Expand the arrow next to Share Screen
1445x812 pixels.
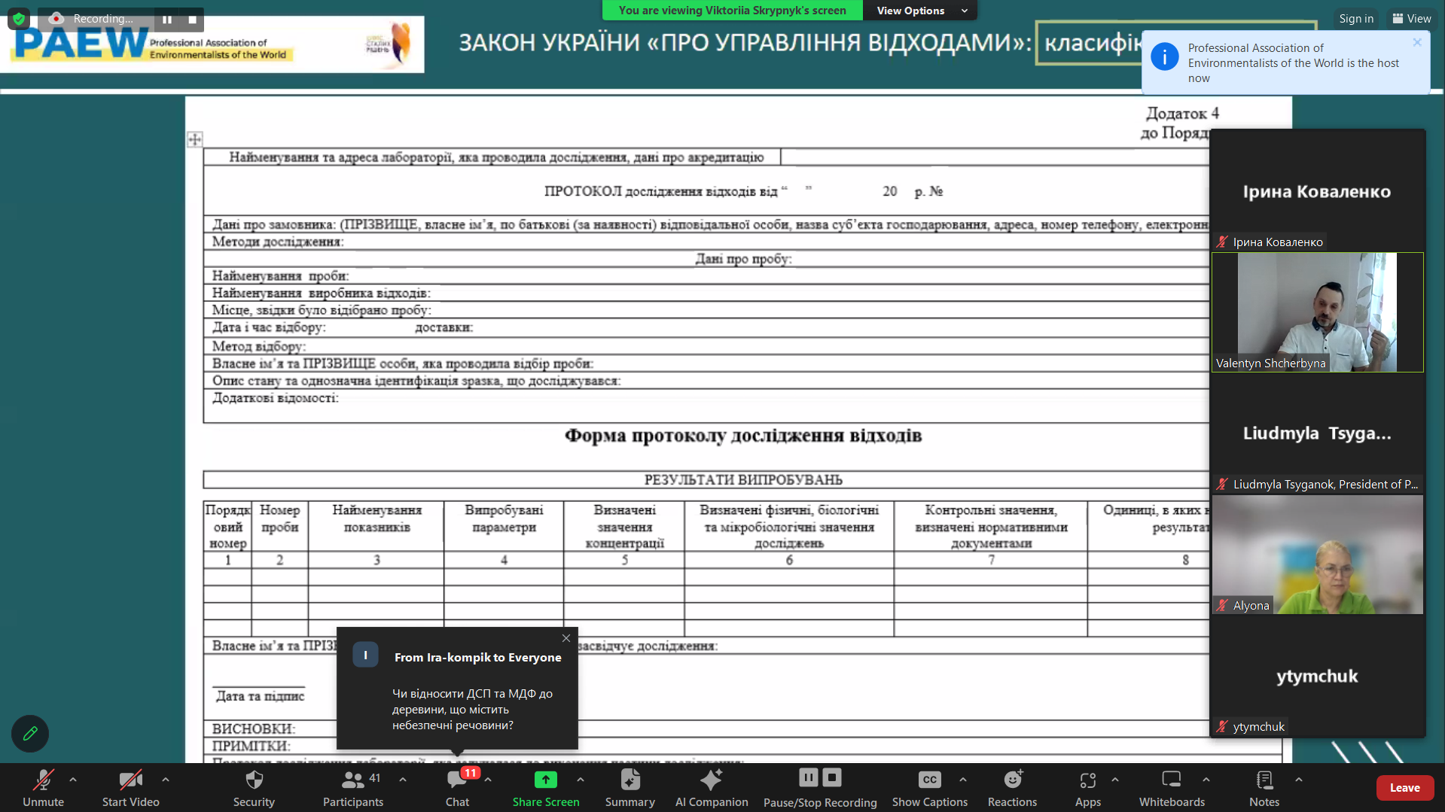581,780
